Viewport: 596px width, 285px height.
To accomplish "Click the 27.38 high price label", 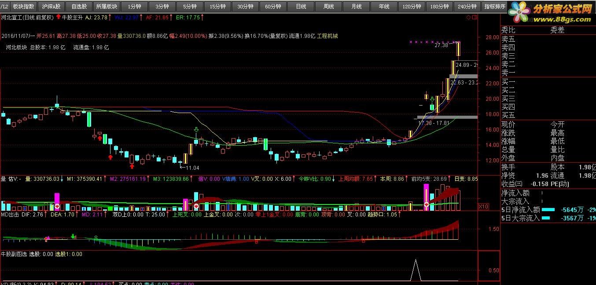I will pos(441,45).
